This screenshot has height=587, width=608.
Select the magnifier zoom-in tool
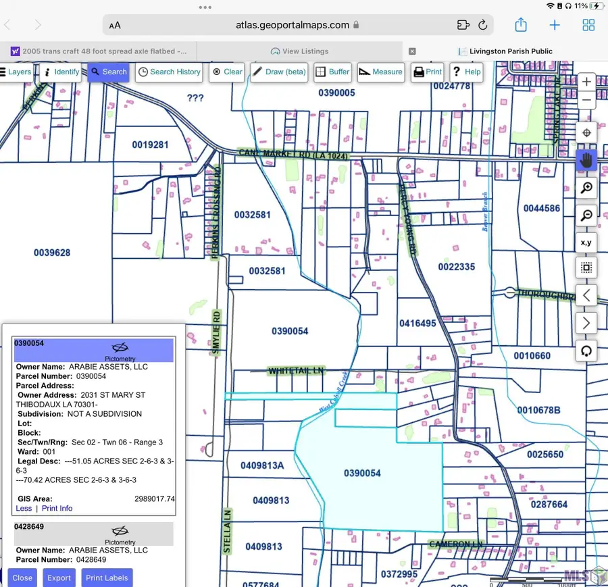(586, 188)
